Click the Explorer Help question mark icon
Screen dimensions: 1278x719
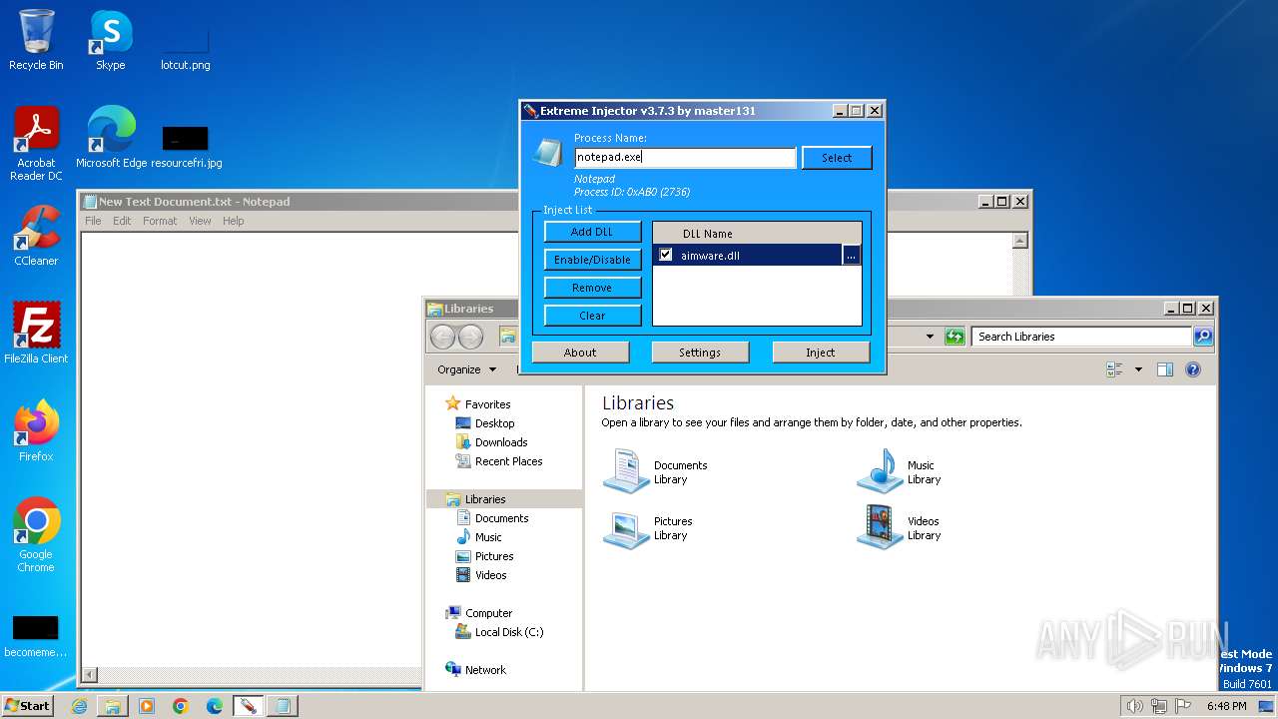point(1192,369)
